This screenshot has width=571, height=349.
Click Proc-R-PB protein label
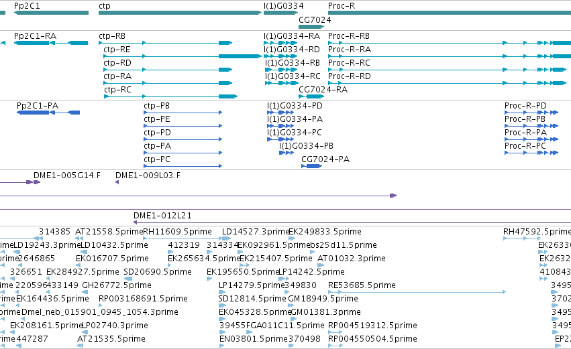pos(525,119)
